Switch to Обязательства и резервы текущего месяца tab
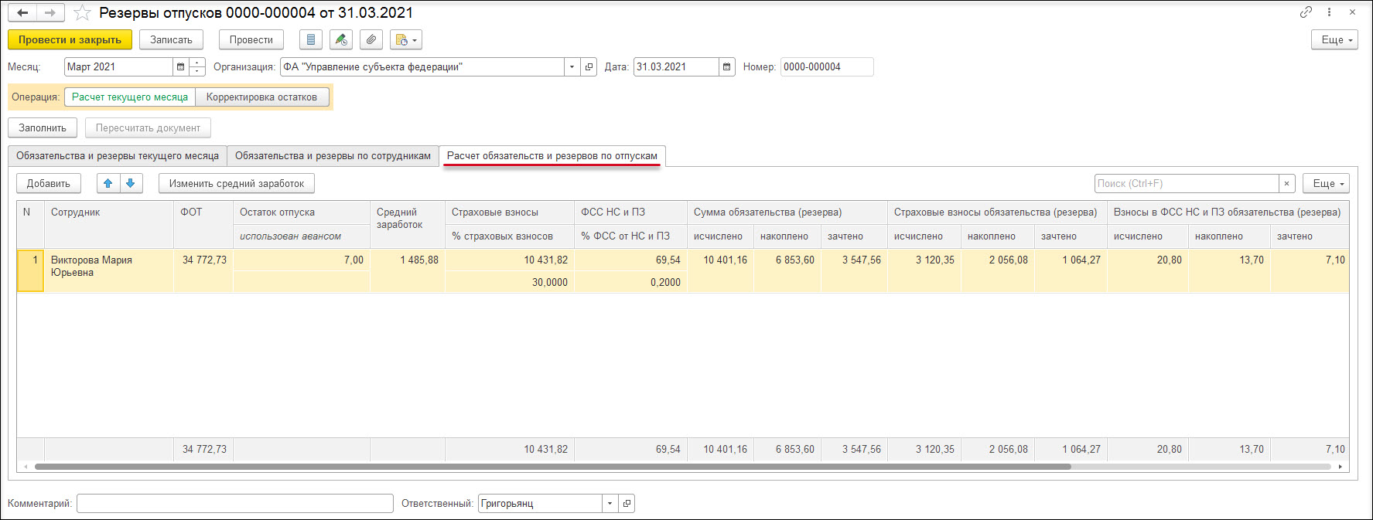Image resolution: width=1373 pixels, height=520 pixels. click(x=118, y=156)
